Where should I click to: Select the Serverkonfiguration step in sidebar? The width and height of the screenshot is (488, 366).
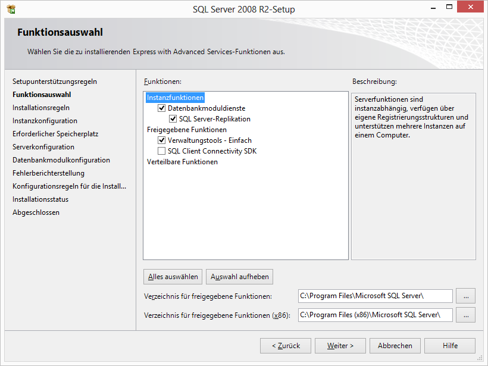click(x=43, y=147)
